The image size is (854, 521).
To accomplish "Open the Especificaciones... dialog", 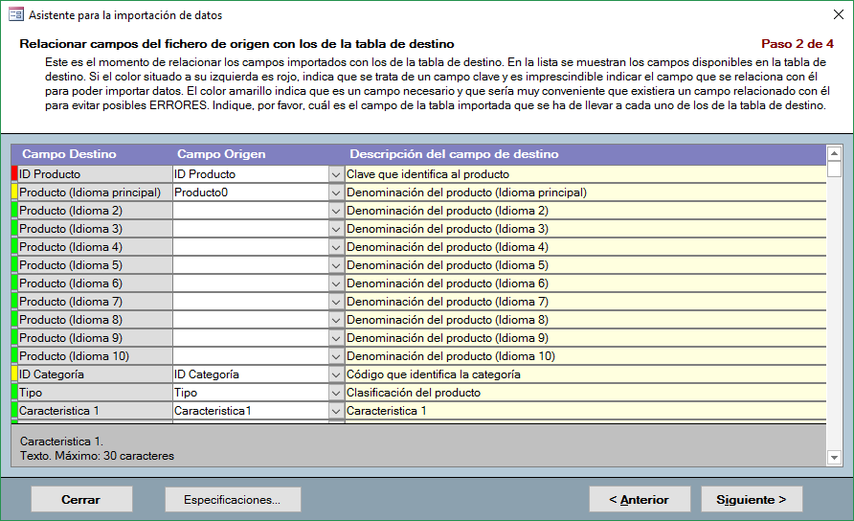I will 233,499.
